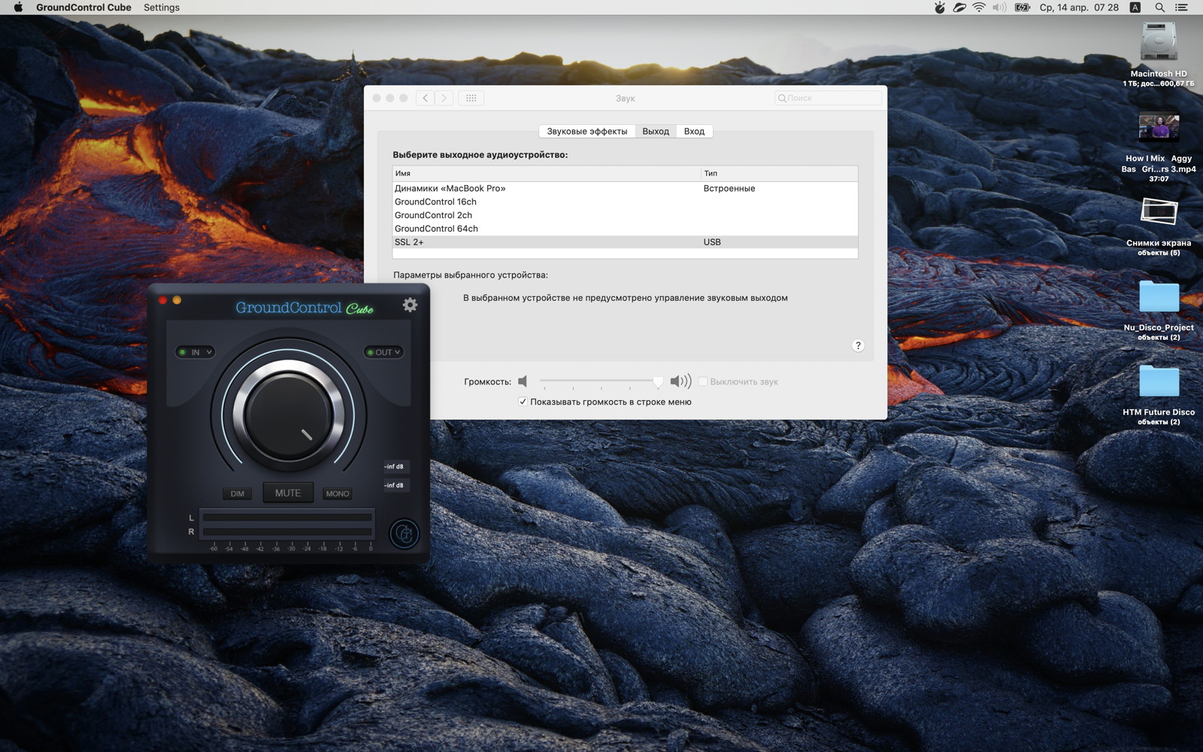Open the GroundControl Cube app menu
This screenshot has width=1203, height=752.
pos(83,8)
